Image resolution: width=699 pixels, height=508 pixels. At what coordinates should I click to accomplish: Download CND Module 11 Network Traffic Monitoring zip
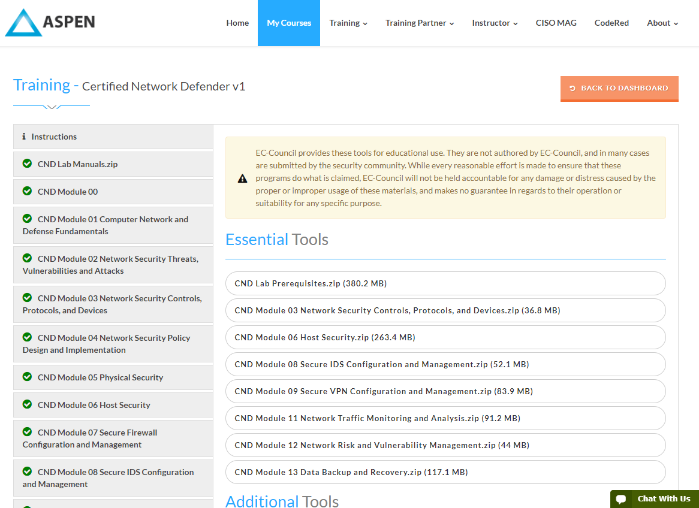pyautogui.click(x=445, y=418)
